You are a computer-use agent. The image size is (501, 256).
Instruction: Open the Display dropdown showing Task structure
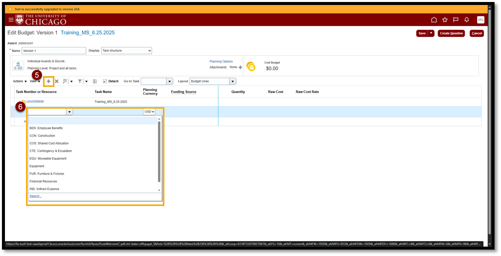coord(126,51)
